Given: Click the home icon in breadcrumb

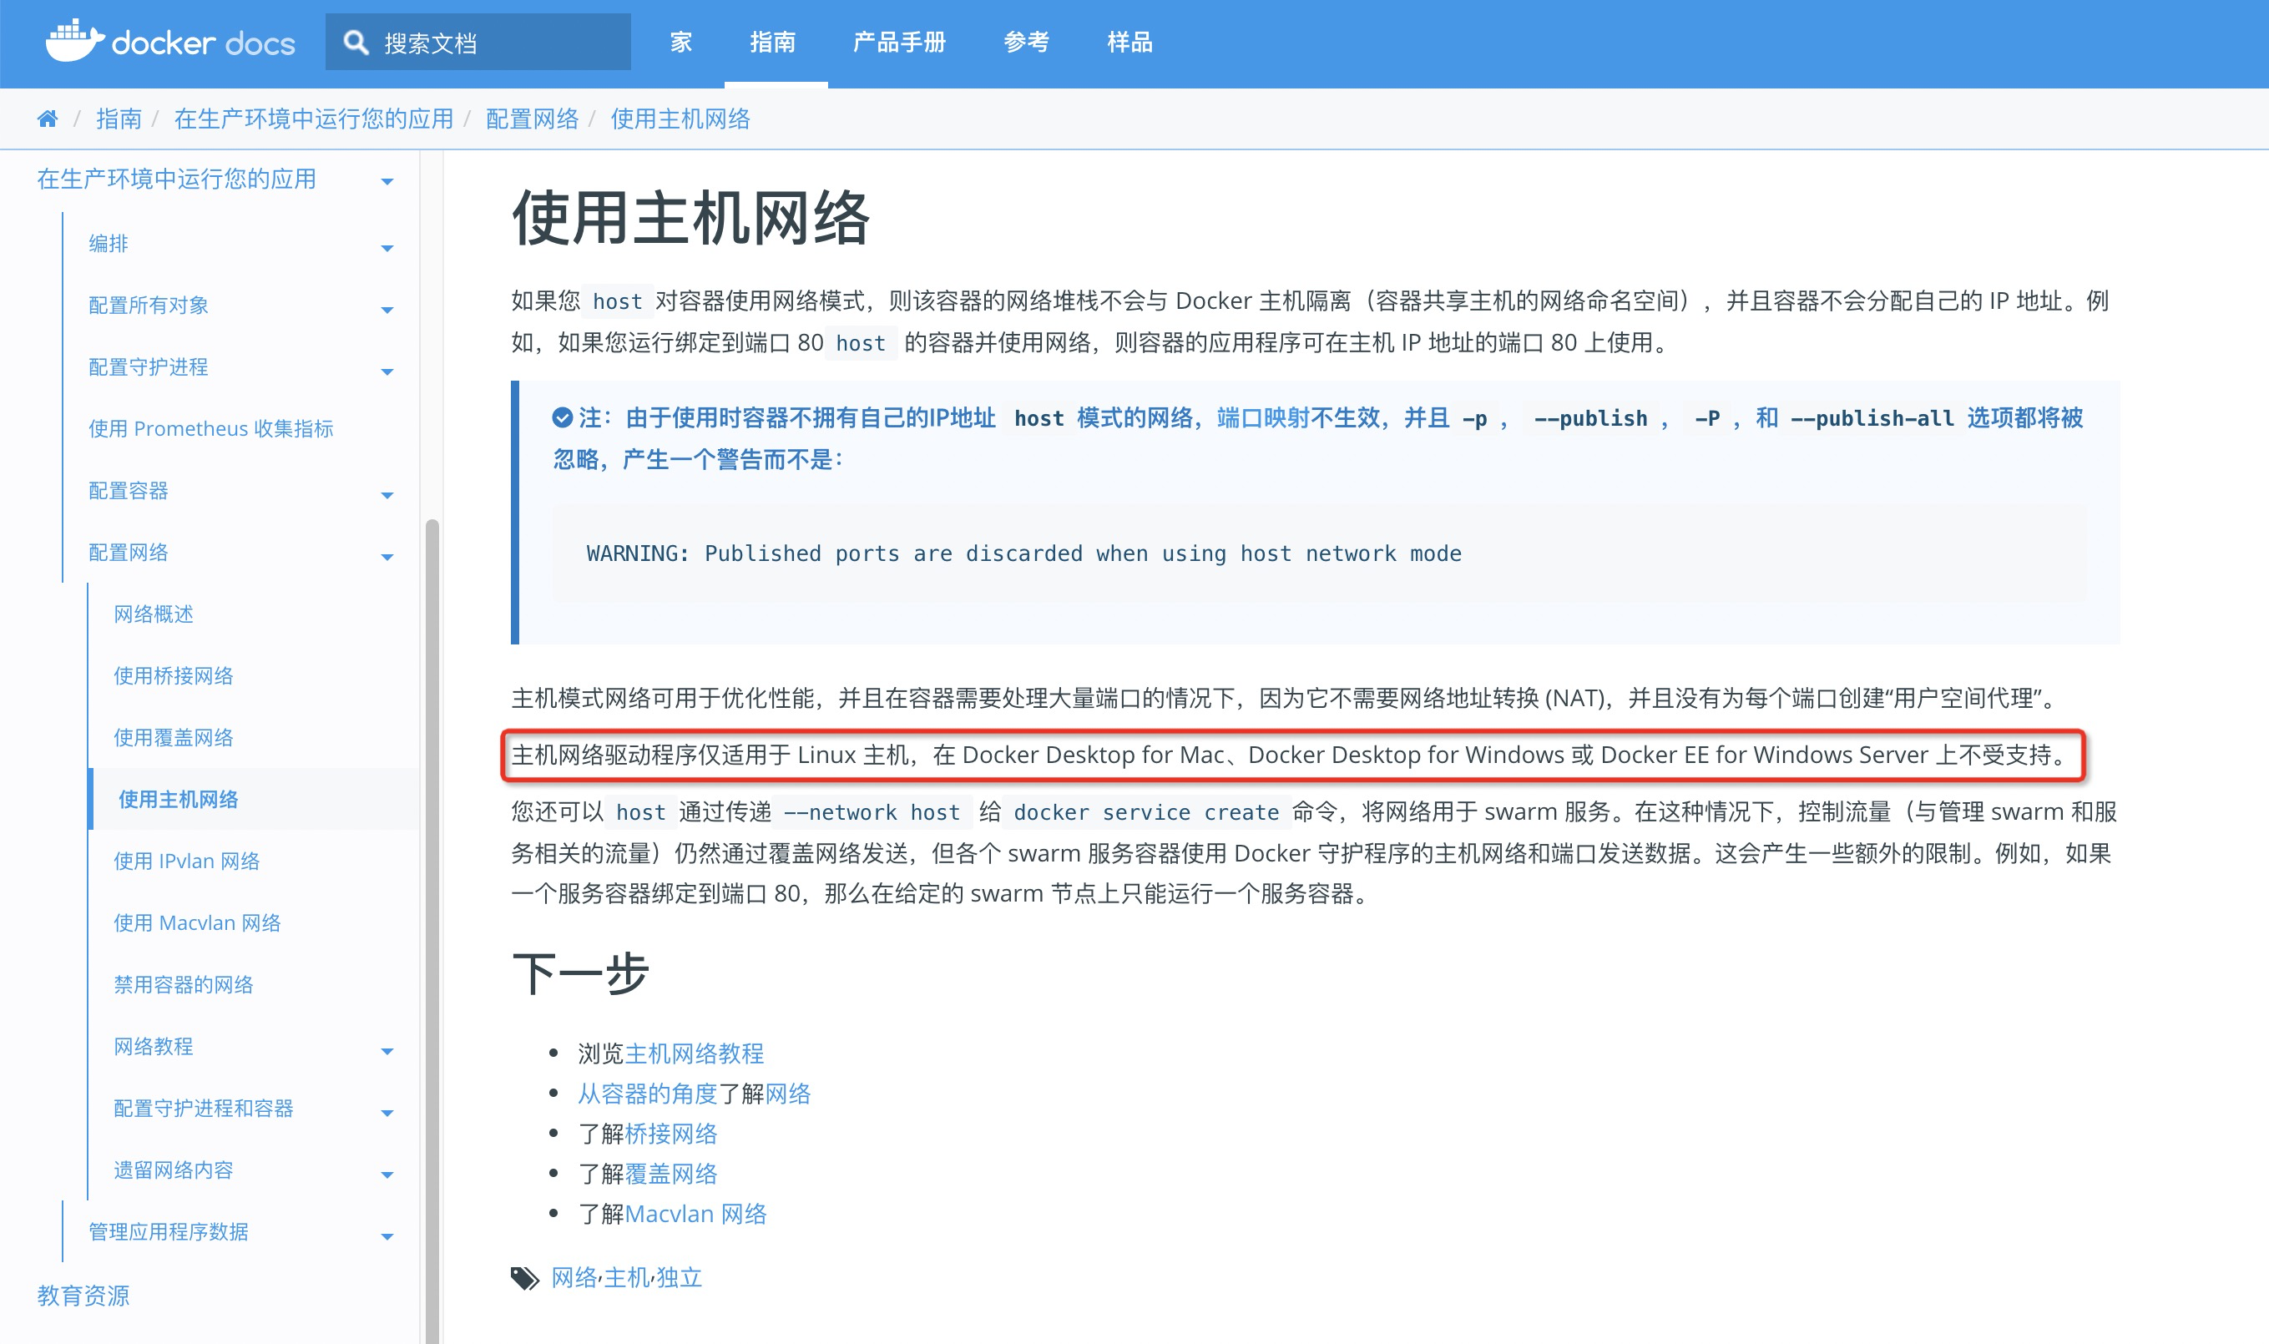Looking at the screenshot, I should 47,119.
